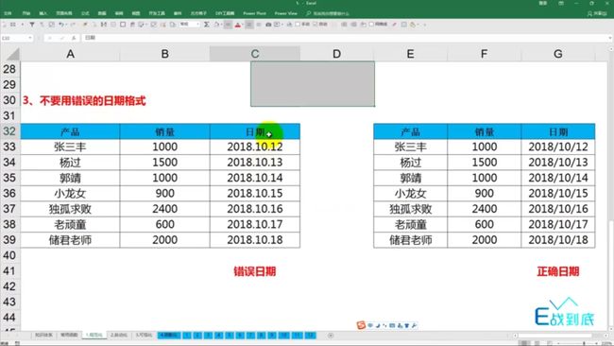
Task: Click left table value 2400
Action: pyautogui.click(x=165, y=209)
